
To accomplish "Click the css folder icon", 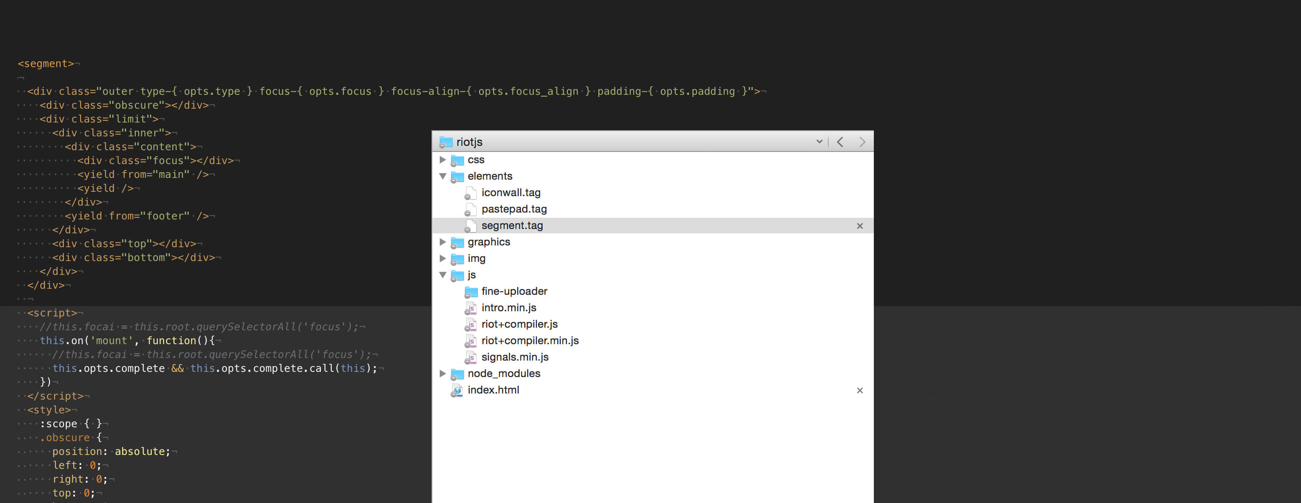I will 457,161.
